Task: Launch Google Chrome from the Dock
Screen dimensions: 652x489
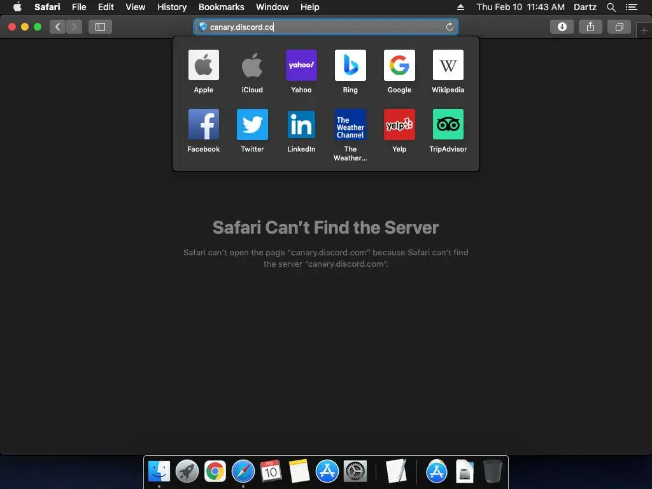Action: coord(215,471)
